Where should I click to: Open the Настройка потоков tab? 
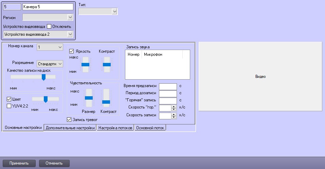coord(115,128)
